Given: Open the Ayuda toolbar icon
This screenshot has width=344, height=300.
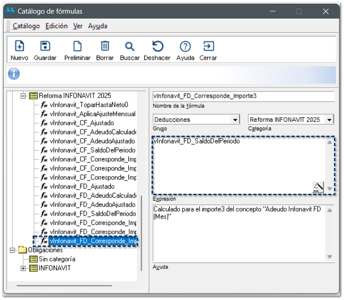Looking at the screenshot, I should click(185, 47).
